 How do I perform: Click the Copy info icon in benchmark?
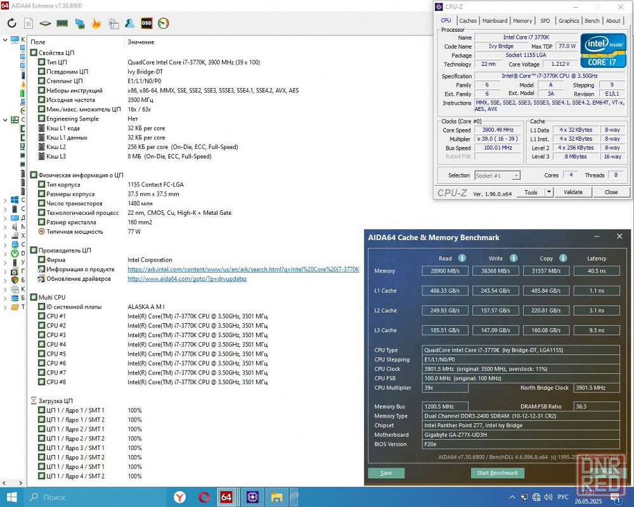(x=563, y=258)
